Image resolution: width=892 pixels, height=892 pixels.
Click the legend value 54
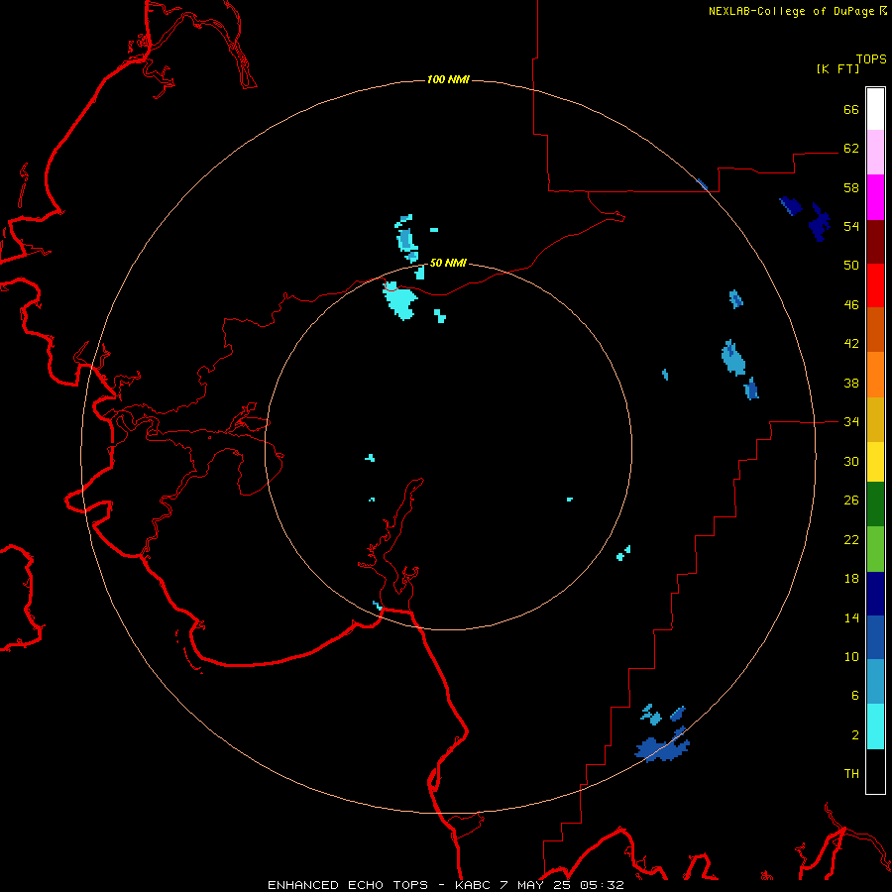851,226
